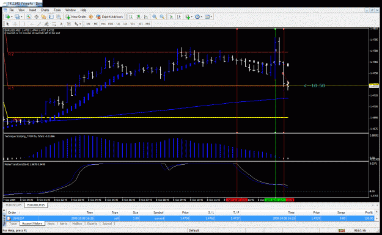Sort history by Order column
Viewport: 382px width, 235px height.
[x=12, y=212]
